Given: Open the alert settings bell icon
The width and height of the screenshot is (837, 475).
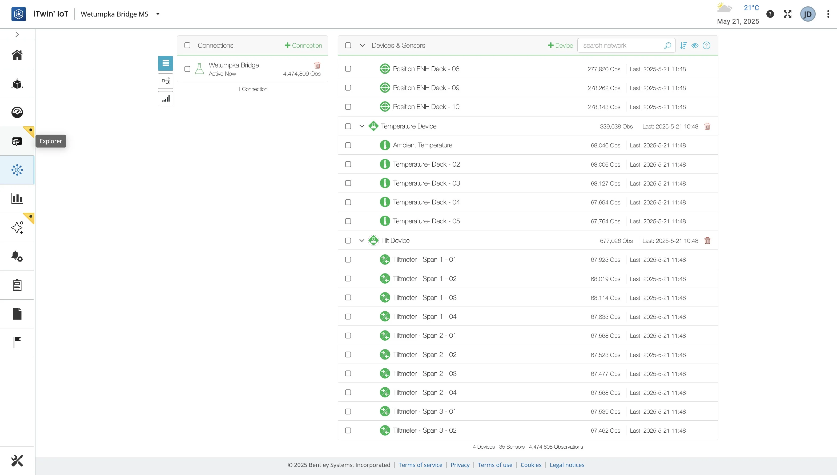Looking at the screenshot, I should (x=17, y=256).
